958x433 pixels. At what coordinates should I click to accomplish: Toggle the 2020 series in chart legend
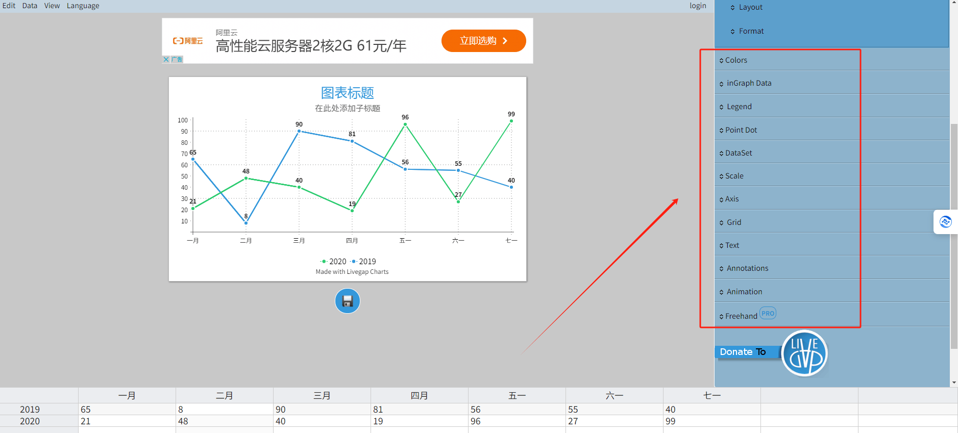(333, 262)
